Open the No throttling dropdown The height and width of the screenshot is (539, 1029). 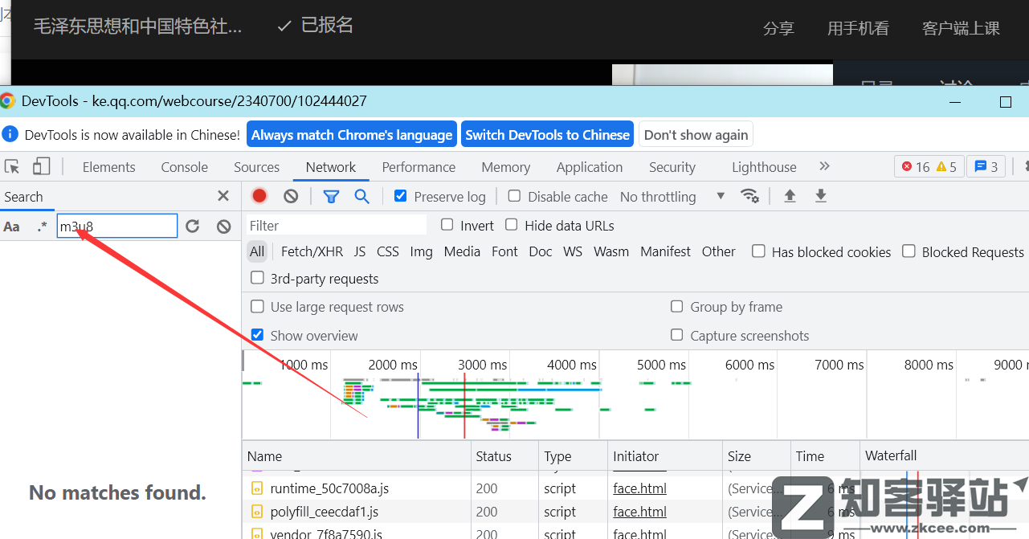click(x=672, y=197)
